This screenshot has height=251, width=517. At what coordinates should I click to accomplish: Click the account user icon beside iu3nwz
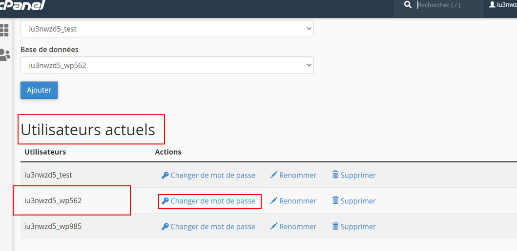coord(492,4)
